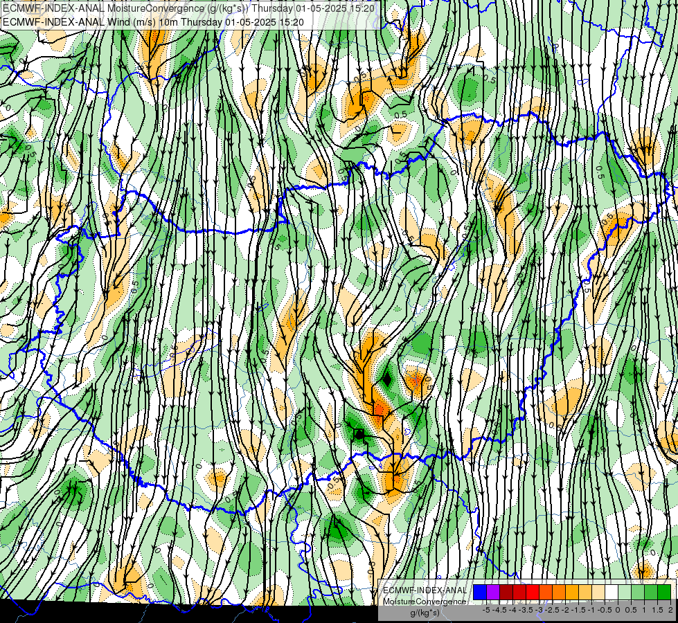Viewport: 678px width, 623px height.
Task: Click the blue legend color swatch
Action: (x=479, y=592)
